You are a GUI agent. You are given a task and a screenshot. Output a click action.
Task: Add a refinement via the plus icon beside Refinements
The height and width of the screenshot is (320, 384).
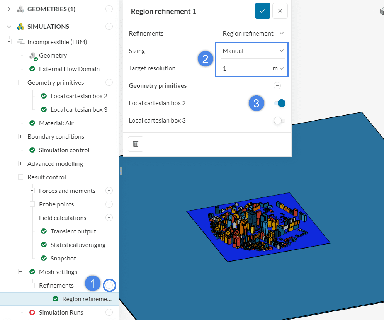click(109, 285)
